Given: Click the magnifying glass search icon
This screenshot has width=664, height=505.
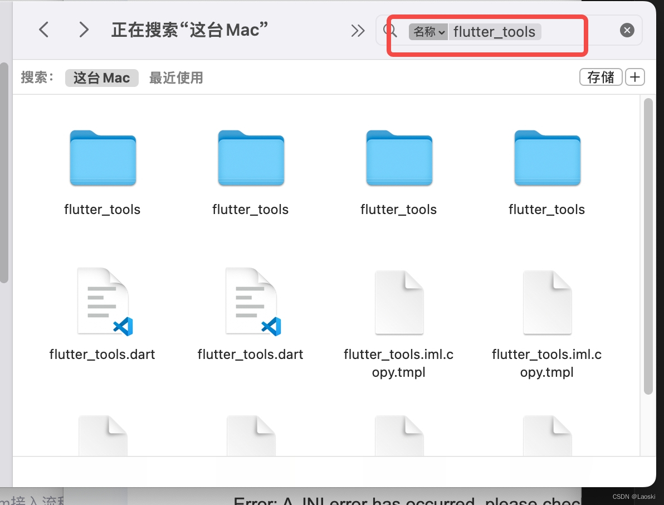Looking at the screenshot, I should click(390, 31).
